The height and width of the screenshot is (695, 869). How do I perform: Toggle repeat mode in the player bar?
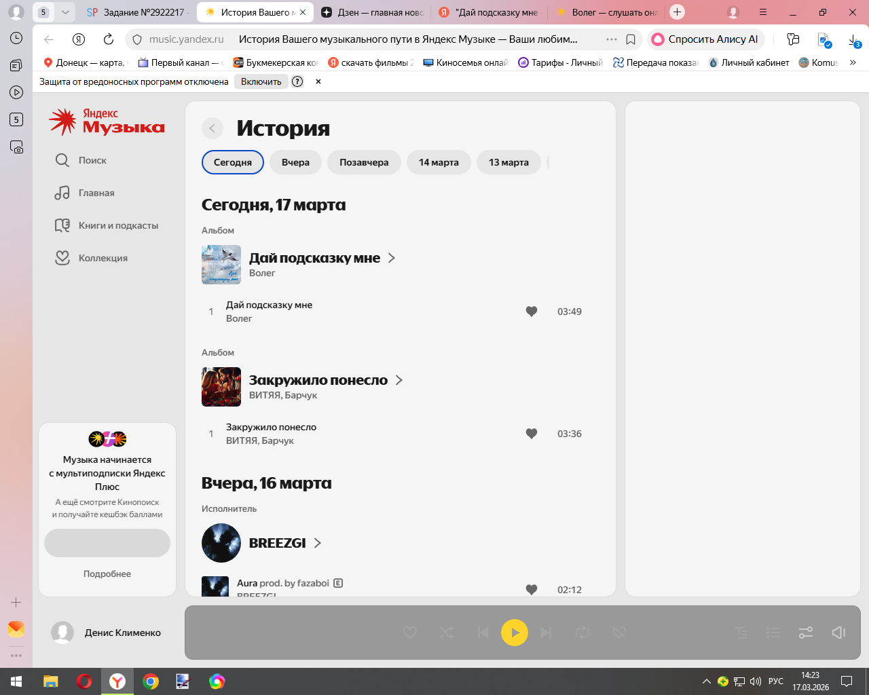[x=583, y=633]
